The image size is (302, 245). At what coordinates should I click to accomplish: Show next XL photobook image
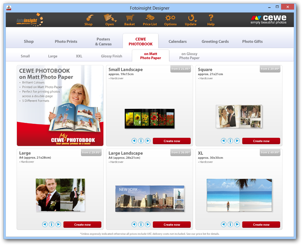(x=237, y=224)
